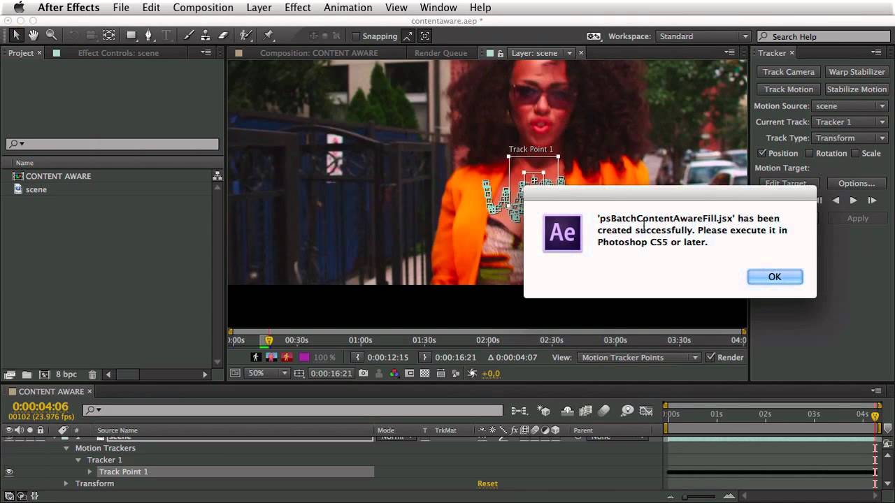Open the Animation menu
Image resolution: width=895 pixels, height=503 pixels.
[348, 8]
